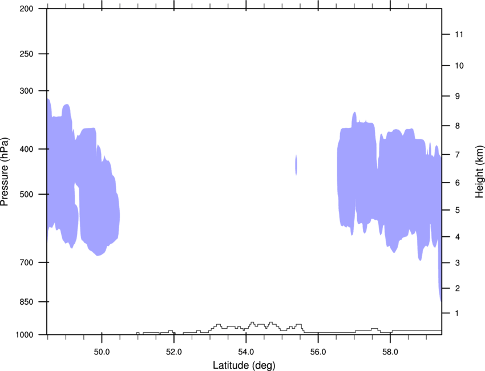485x371 pixels.
Task: Click the 8 km height label
Action: pyautogui.click(x=458, y=126)
